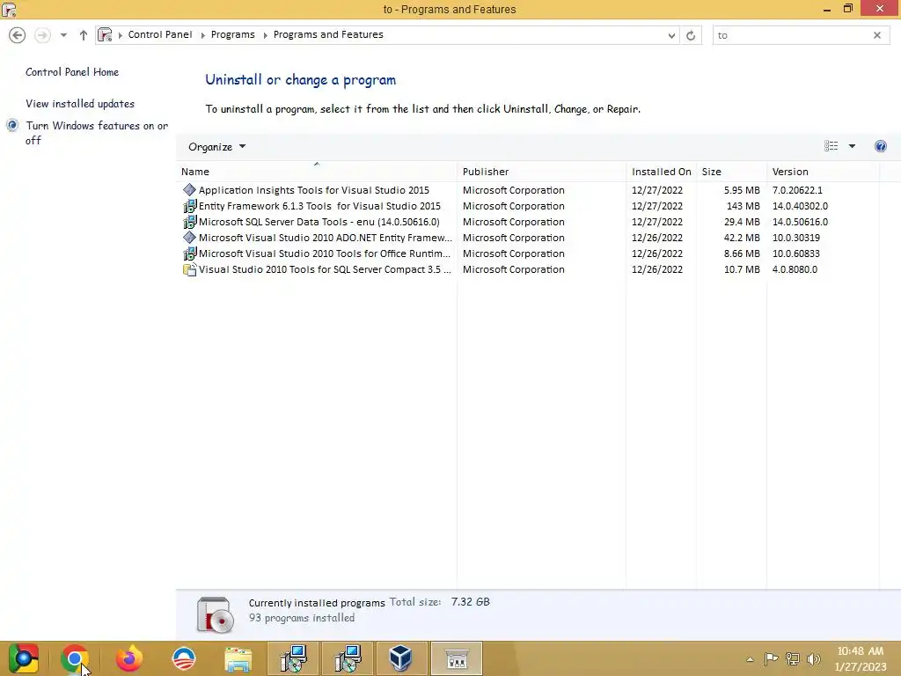The image size is (901, 676).
Task: Open the clock showing 10:48 AM
Action: pos(861,658)
